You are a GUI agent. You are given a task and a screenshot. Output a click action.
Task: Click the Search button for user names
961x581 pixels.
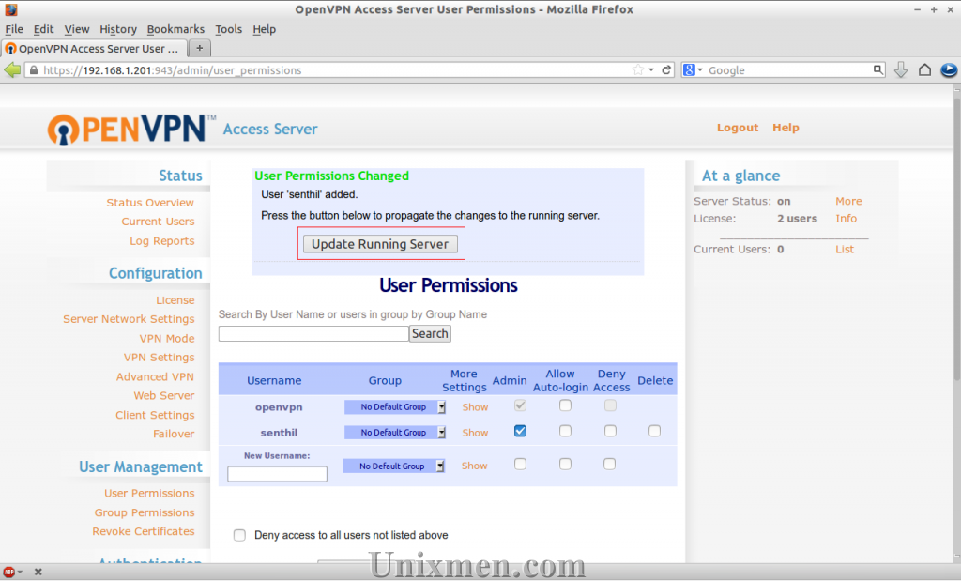(x=430, y=333)
